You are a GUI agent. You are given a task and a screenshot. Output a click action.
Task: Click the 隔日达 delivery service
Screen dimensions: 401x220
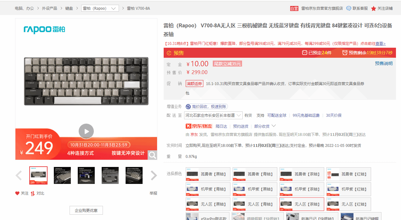coord(221,126)
